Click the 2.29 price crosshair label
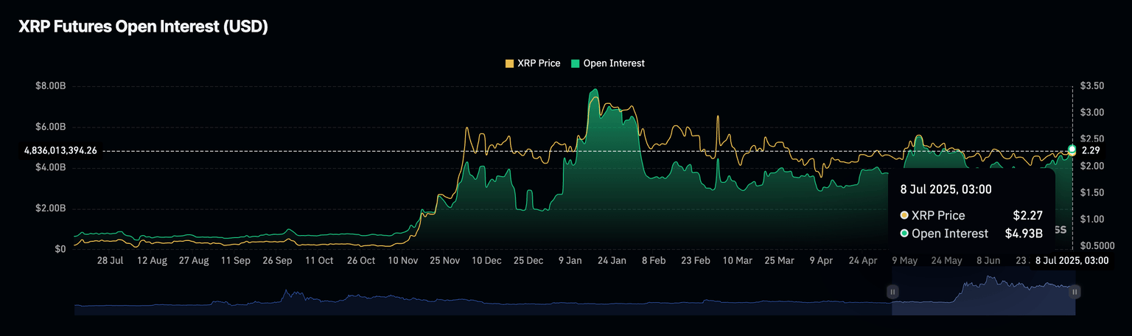Screen dimensions: 1132x336 1091,150
